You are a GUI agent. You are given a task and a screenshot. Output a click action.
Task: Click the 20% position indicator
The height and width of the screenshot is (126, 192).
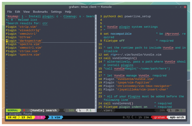(162, 110)
